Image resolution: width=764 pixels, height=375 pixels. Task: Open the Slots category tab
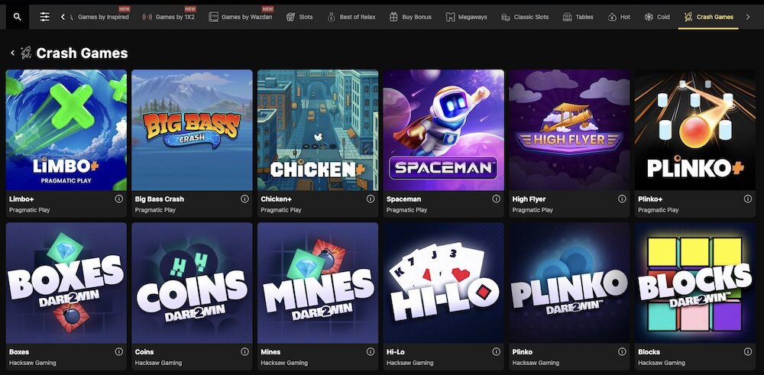(x=299, y=17)
